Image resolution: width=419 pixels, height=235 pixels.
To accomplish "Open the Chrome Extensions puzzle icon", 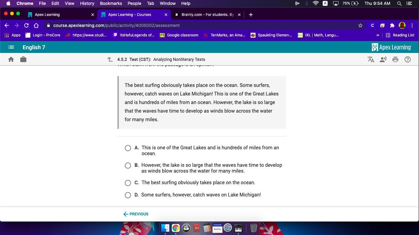I will (x=392, y=25).
